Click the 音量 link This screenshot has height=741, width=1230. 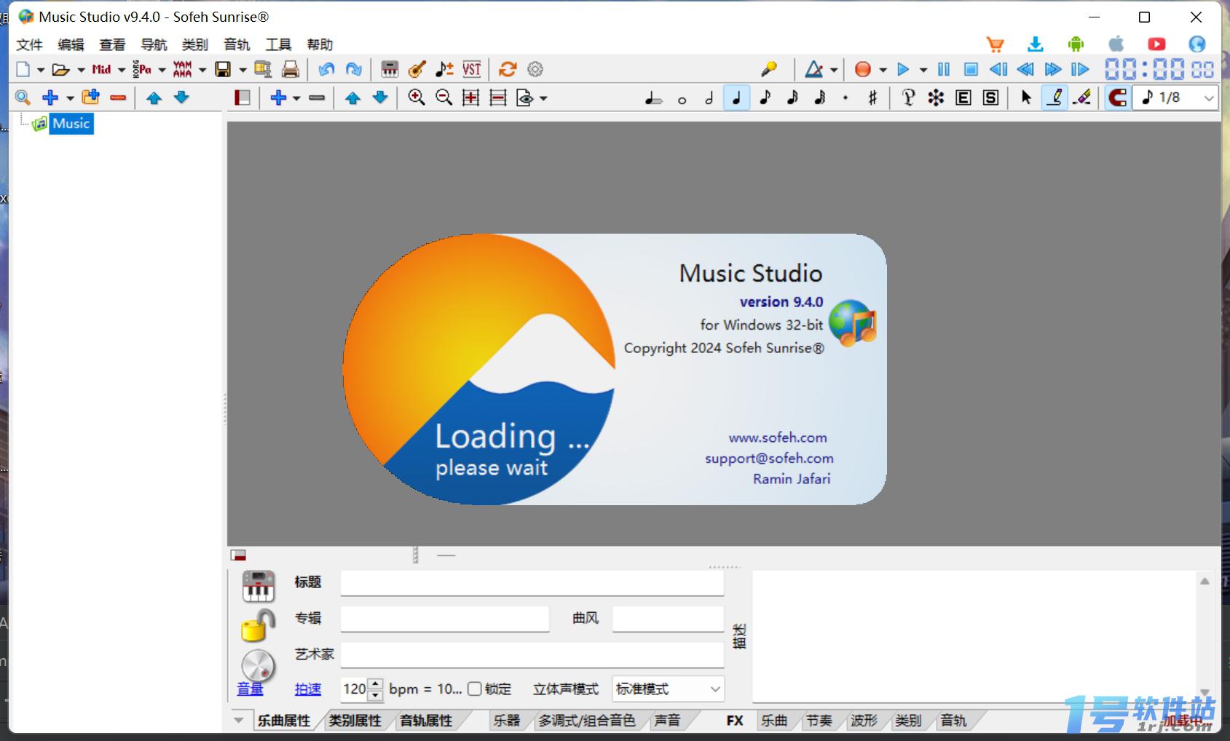tap(250, 689)
